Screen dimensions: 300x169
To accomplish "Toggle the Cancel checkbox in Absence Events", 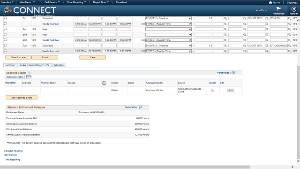I will (212, 90).
